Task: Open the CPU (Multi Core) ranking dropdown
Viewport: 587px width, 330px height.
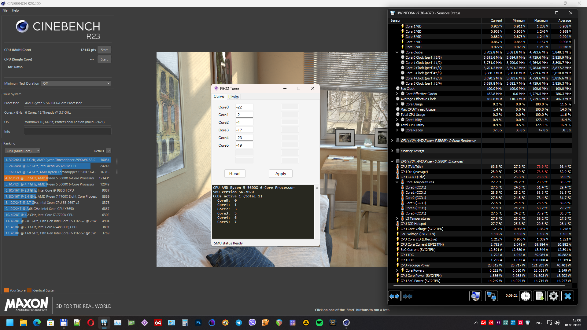Action: click(x=23, y=151)
